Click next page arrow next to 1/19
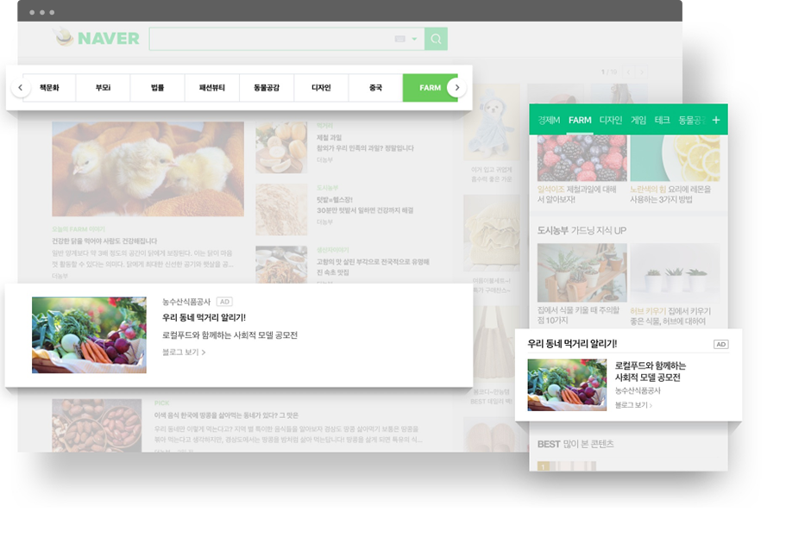This screenshot has width=786, height=537. coord(641,72)
